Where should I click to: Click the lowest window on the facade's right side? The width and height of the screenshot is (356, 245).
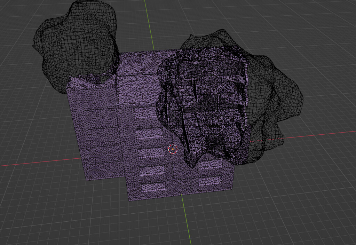[210, 181]
